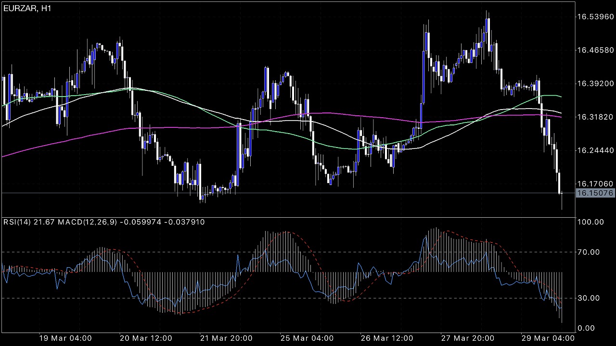Click the 20 Mar 12:00 time label

click(146, 338)
